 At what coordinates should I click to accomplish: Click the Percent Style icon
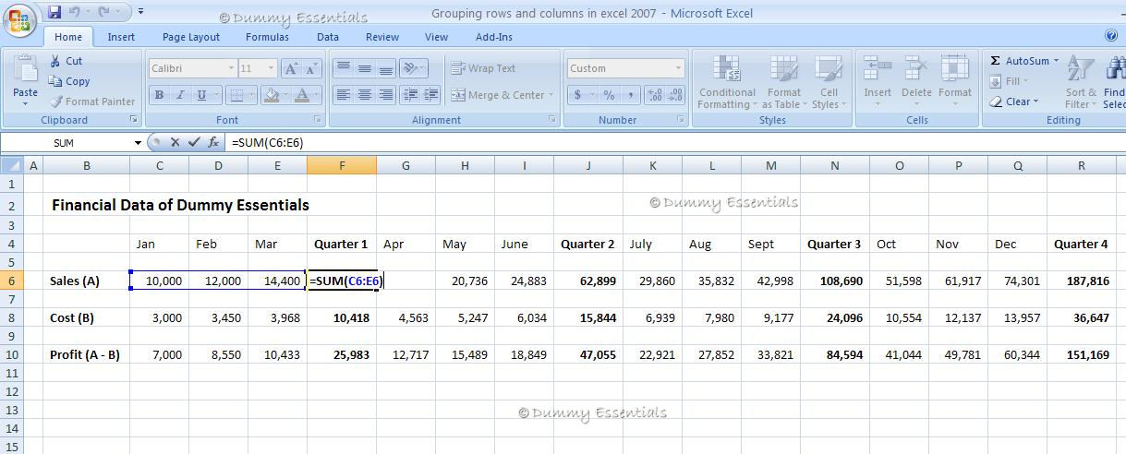[x=609, y=95]
